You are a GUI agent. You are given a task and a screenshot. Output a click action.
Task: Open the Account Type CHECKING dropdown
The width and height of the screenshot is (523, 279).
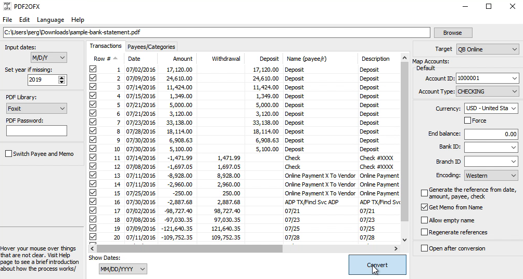coord(487,91)
